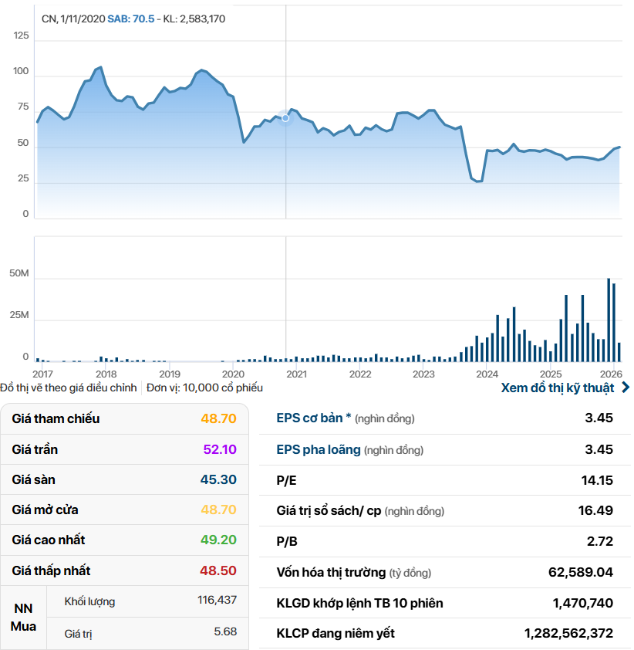Select the Vốn hóa thị trường row
This screenshot has height=650, width=634.
(x=444, y=573)
